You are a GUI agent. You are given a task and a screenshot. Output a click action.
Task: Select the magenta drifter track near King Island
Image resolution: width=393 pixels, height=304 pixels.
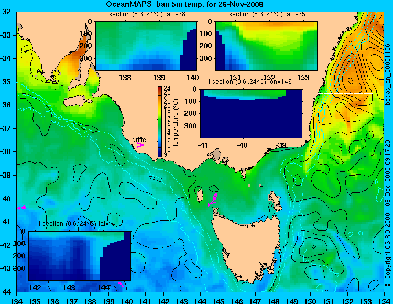coord(212,200)
